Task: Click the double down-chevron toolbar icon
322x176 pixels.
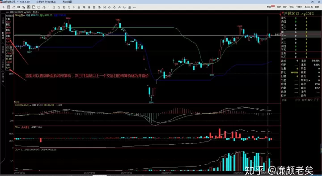Action: (124, 7)
